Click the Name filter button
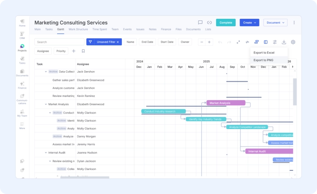 point(130,42)
